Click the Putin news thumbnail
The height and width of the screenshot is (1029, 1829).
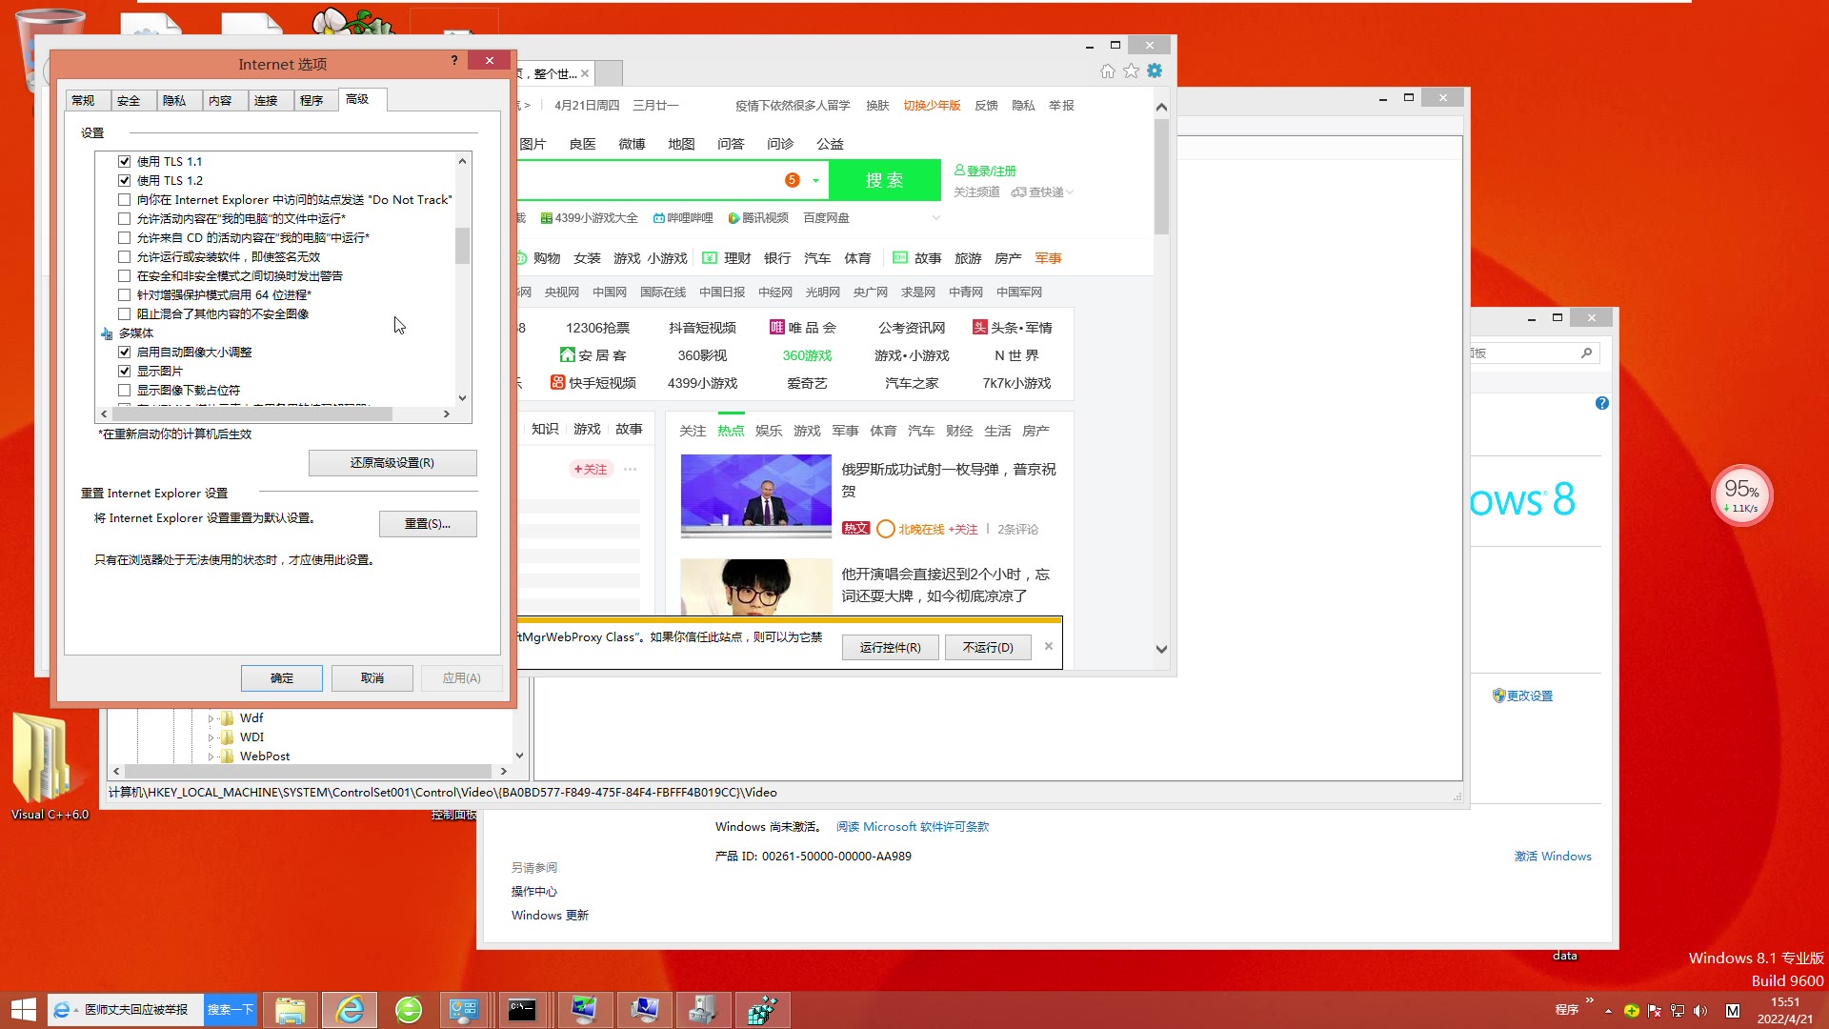756,496
